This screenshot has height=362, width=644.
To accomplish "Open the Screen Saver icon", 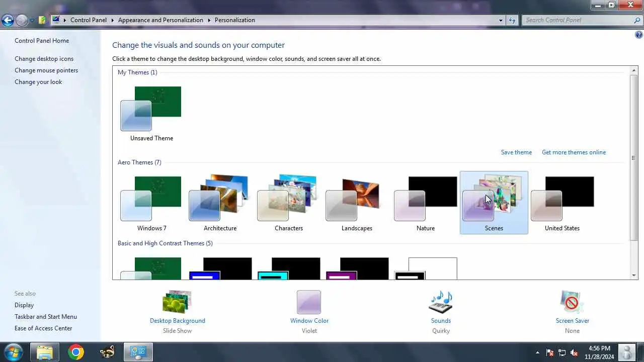I will (572, 302).
